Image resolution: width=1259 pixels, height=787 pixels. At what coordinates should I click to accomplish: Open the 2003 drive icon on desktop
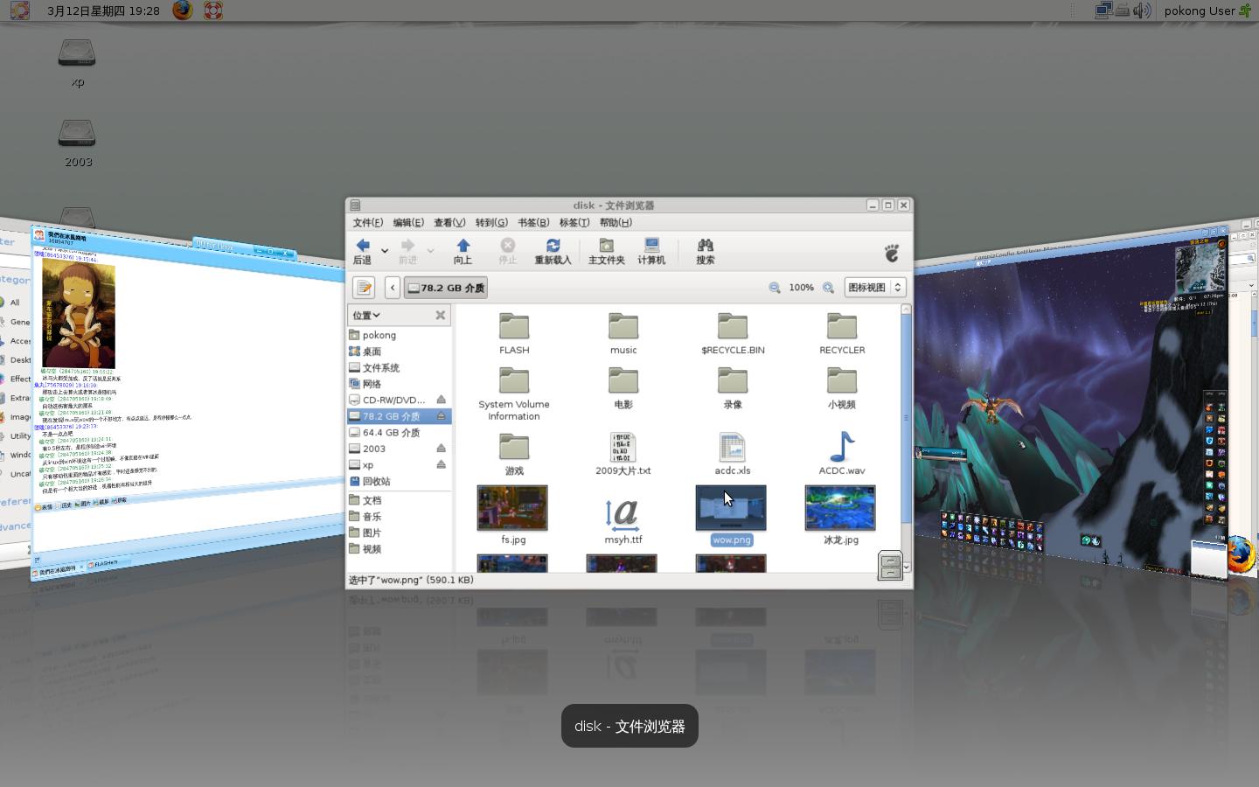coord(77,133)
